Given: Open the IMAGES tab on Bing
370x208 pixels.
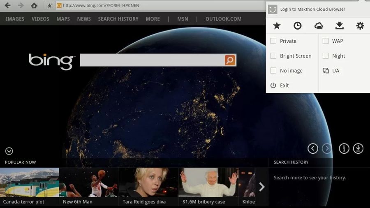Looking at the screenshot, I should (15, 19).
